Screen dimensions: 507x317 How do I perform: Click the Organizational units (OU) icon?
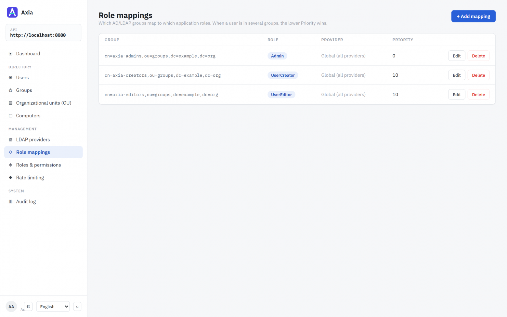10,103
